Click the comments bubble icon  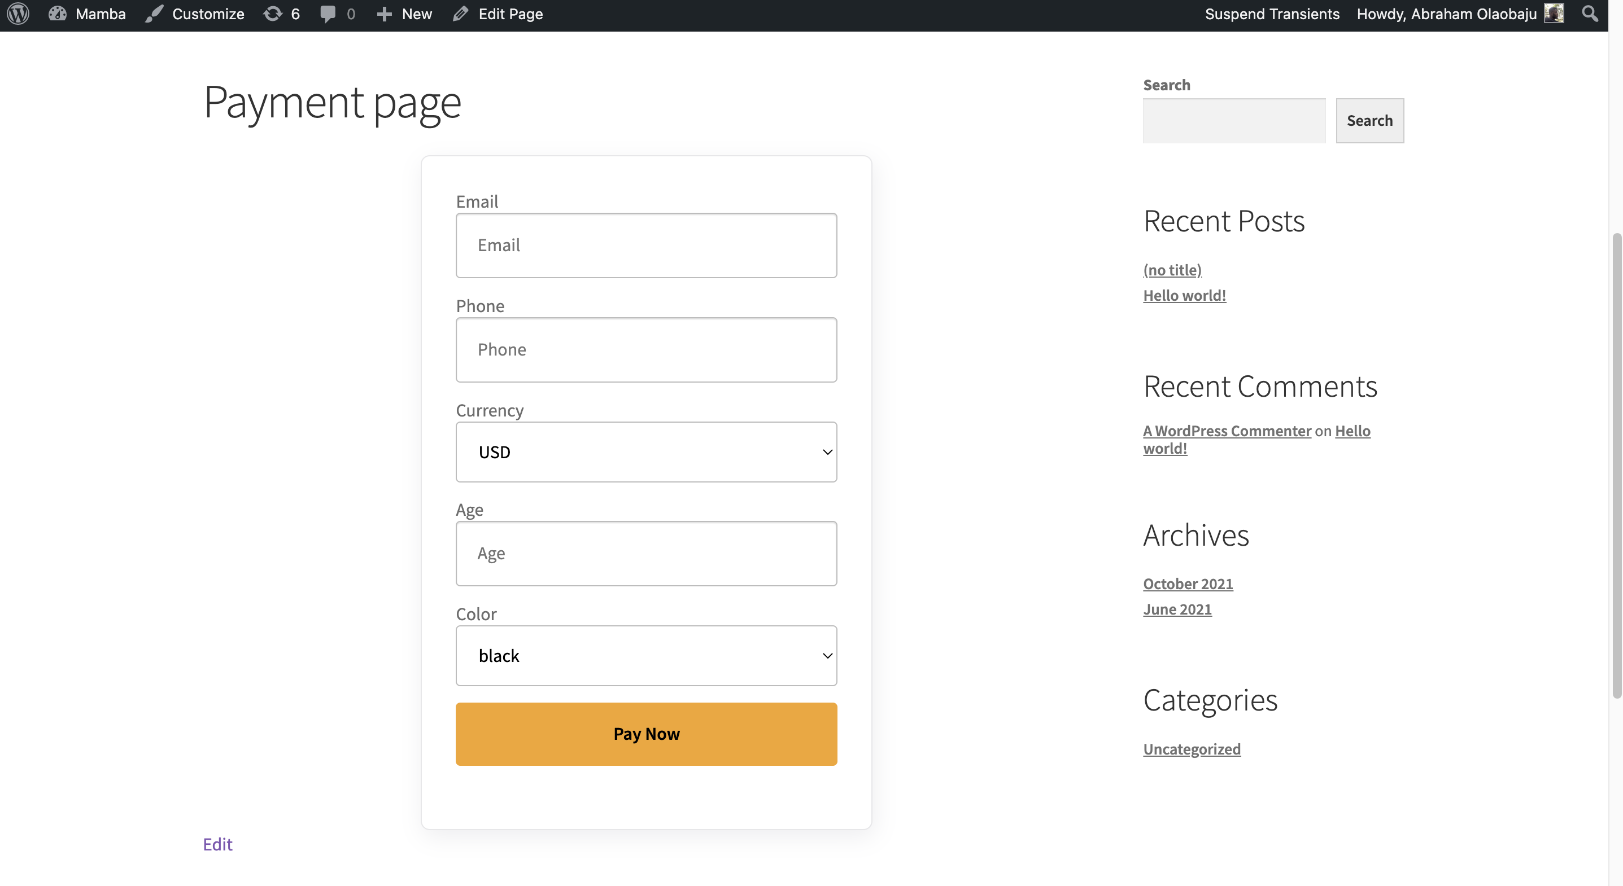(x=328, y=14)
